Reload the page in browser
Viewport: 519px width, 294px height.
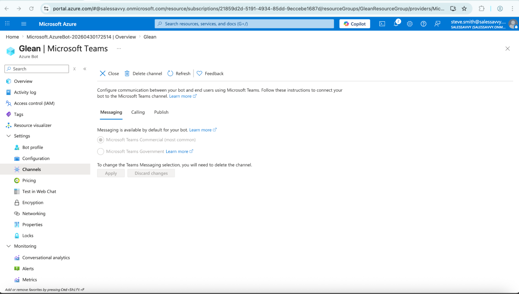(x=31, y=9)
